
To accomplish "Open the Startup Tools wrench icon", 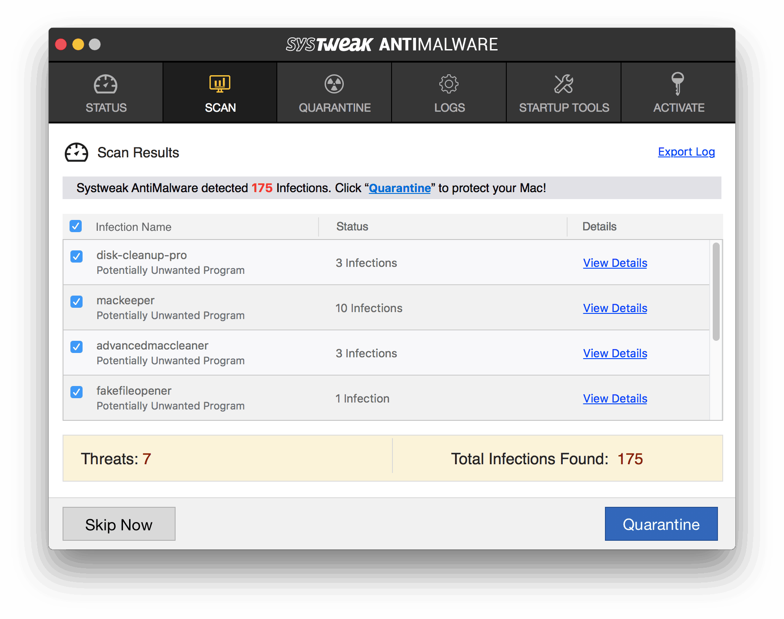I will tap(564, 84).
